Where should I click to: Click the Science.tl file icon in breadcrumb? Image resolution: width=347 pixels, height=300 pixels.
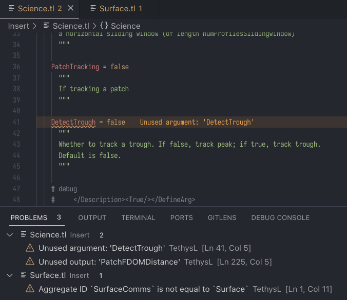tap(46, 26)
